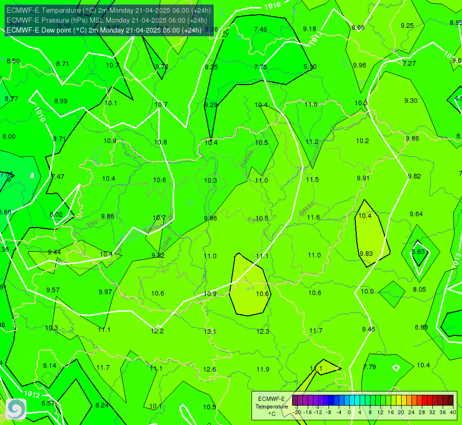
Task: Click the 9.14 temperature value
Action: [x=50, y=365]
